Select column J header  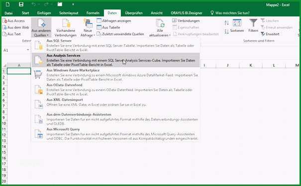[227, 66]
